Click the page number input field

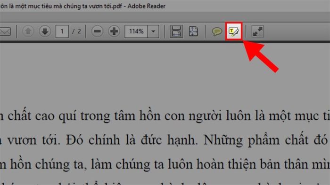pos(62,31)
